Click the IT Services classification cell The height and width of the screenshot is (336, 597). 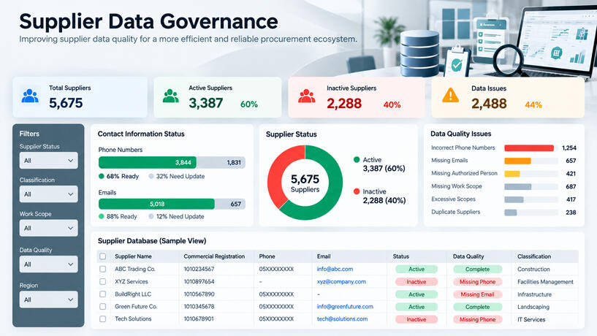[x=531, y=320]
